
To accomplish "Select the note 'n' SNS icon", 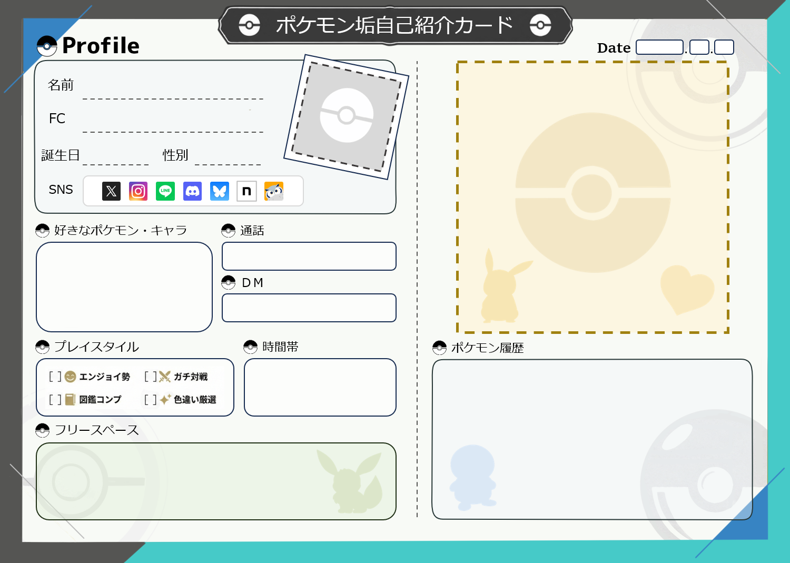I will tap(246, 191).
